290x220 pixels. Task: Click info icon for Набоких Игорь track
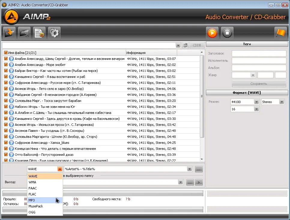click(x=11, y=107)
